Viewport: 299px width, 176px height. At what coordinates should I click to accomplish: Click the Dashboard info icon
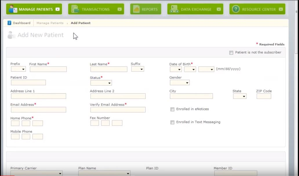pos(10,23)
